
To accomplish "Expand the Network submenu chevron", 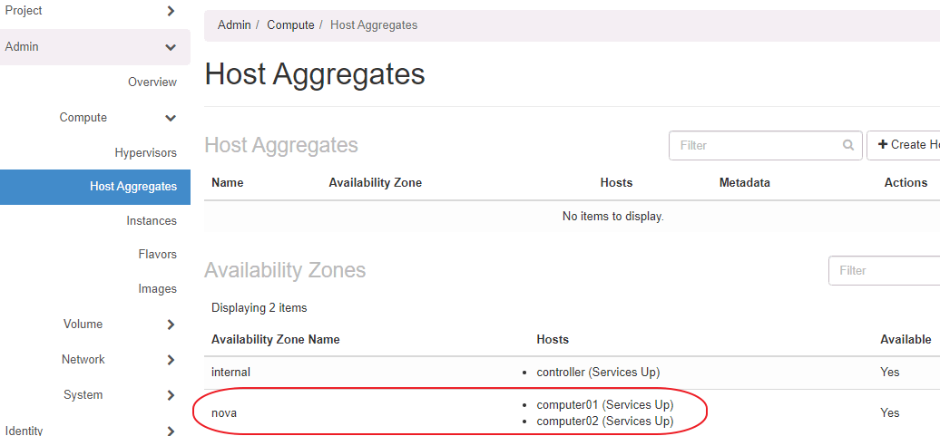I will coord(171,360).
